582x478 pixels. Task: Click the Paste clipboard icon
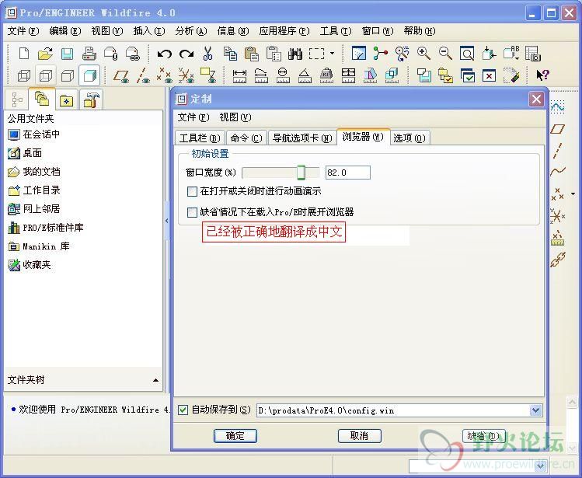(x=252, y=54)
